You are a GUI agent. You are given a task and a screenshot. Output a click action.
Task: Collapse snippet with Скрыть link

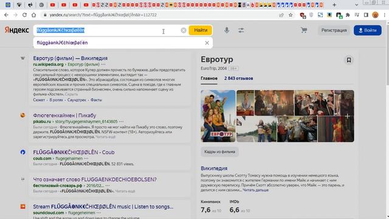(71, 94)
